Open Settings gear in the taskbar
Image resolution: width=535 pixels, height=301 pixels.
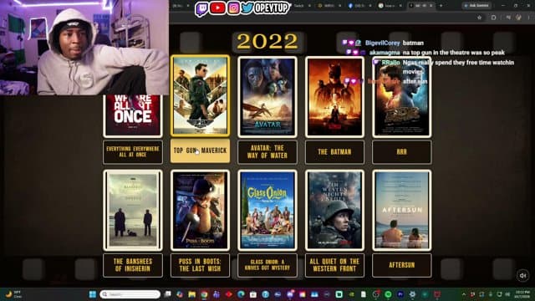pyautogui.click(x=412, y=294)
